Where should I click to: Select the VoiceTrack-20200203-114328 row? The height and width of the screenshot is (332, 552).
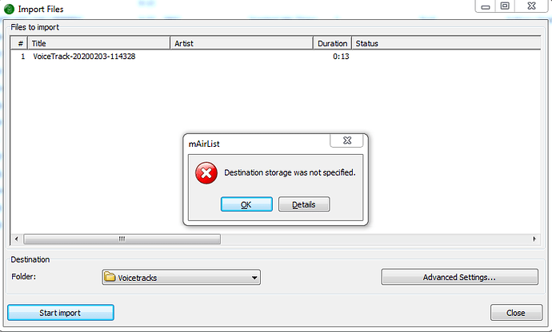pyautogui.click(x=275, y=57)
